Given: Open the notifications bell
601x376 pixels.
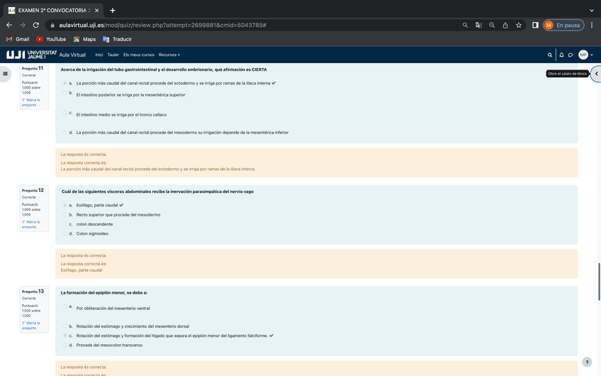Looking at the screenshot, I should tap(561, 55).
